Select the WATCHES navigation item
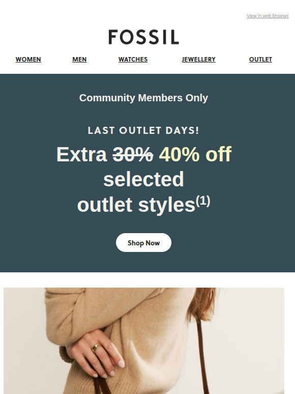The image size is (295, 394). tap(133, 60)
